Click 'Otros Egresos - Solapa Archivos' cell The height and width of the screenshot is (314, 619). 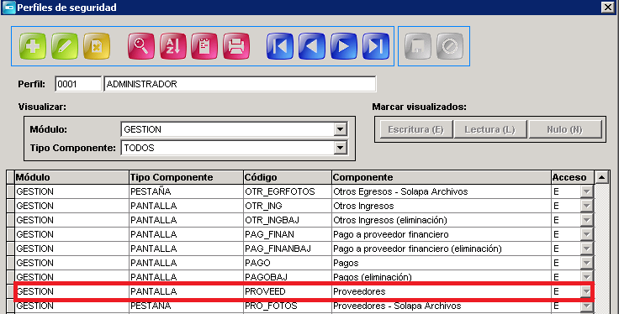click(442, 191)
